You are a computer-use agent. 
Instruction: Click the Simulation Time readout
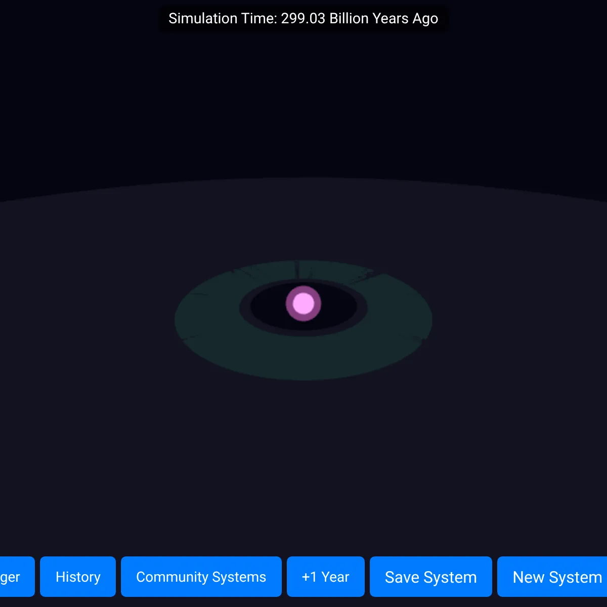(x=303, y=19)
